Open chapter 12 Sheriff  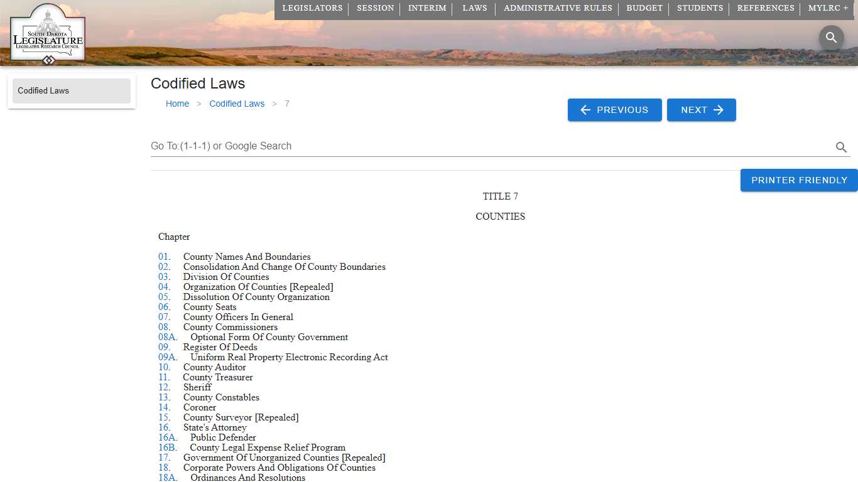(x=164, y=387)
